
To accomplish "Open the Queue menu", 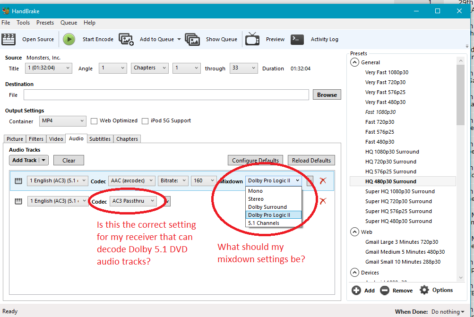I will [x=69, y=23].
